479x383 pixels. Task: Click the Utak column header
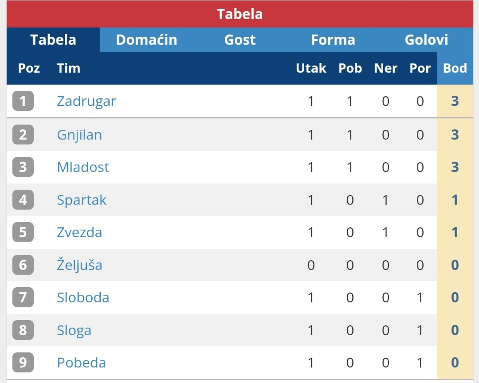pyautogui.click(x=311, y=68)
